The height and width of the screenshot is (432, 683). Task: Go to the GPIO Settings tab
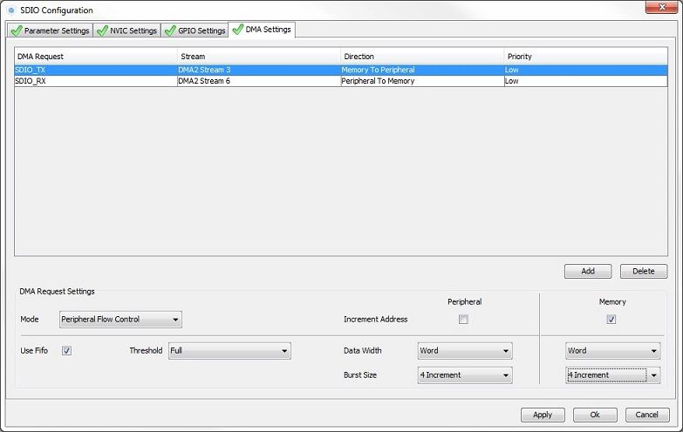tap(195, 30)
